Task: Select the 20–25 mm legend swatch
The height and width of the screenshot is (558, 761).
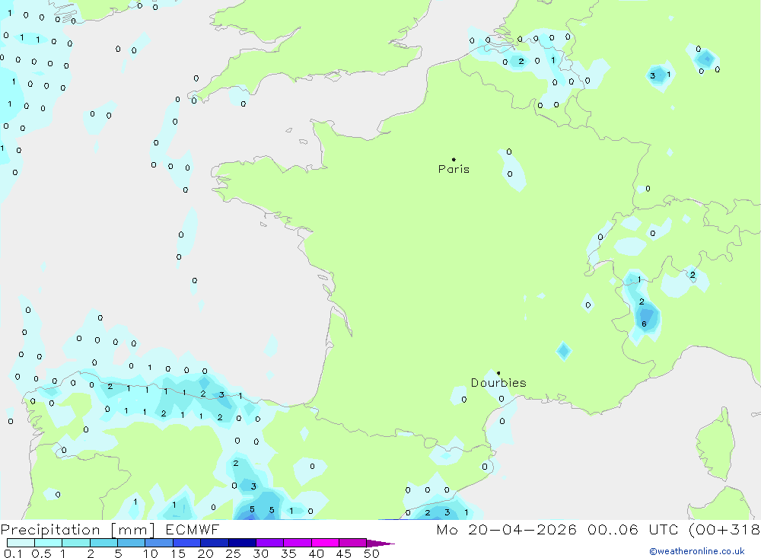Action: pos(214,543)
